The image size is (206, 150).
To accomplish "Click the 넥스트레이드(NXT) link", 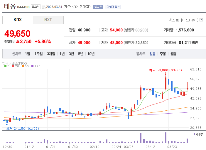I will pos(183,20).
